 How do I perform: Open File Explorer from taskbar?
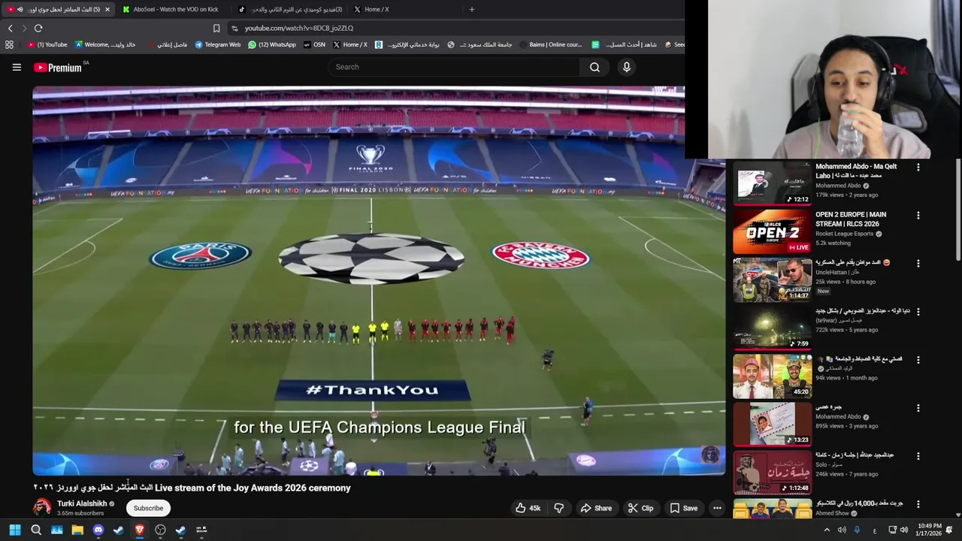click(77, 530)
